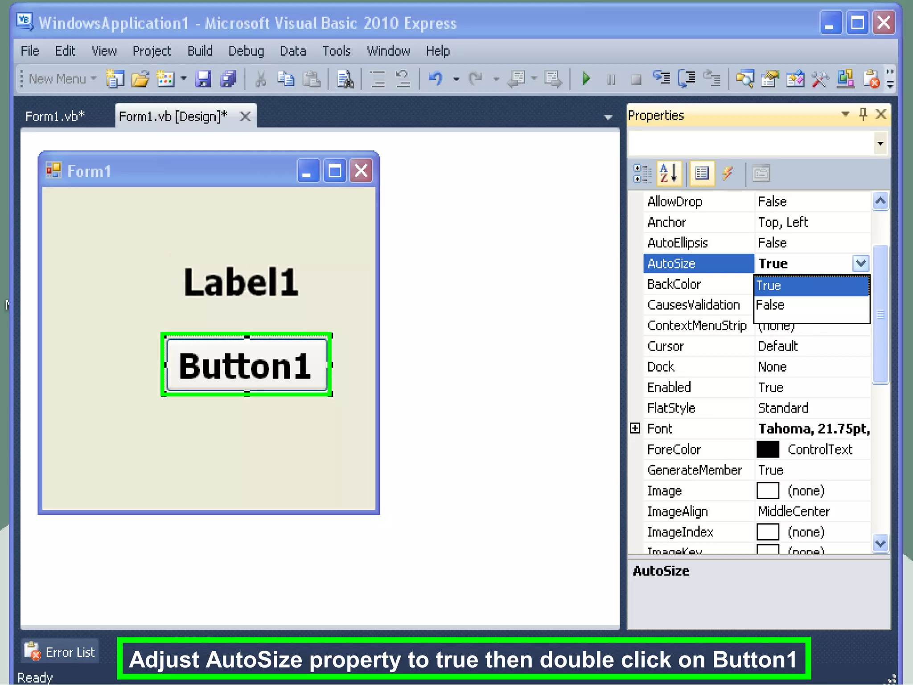Screen dimensions: 913x685
Task: Click the Property Pages icon
Action: (761, 173)
